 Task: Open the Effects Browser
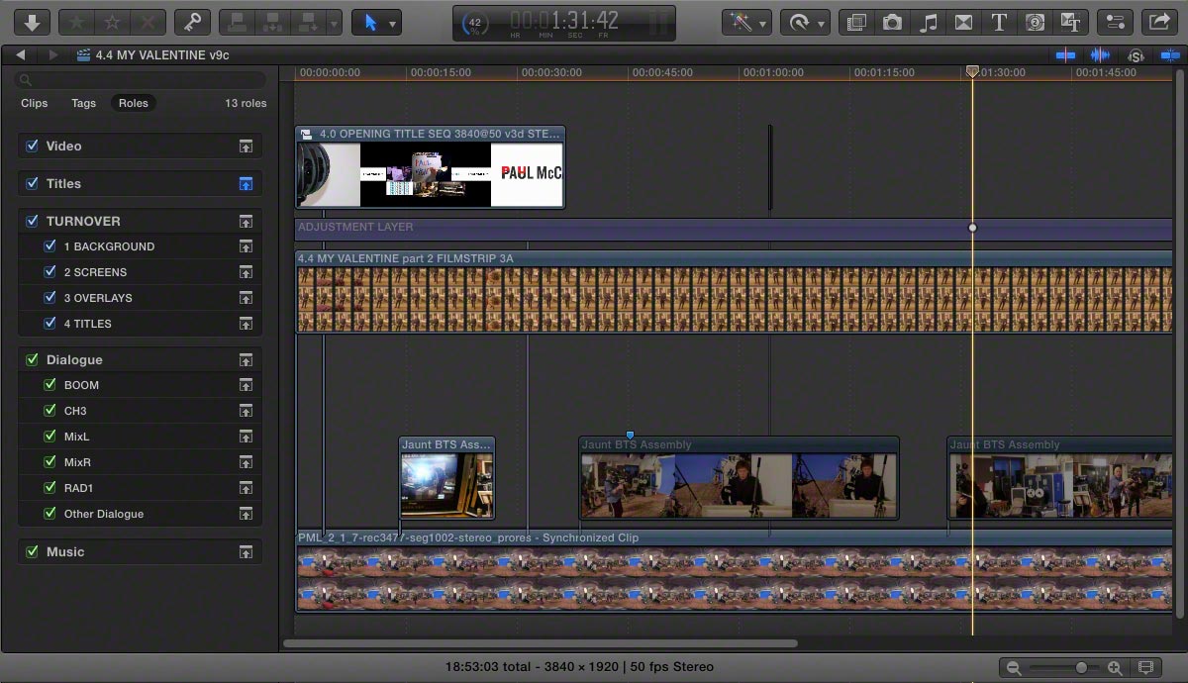click(x=856, y=22)
